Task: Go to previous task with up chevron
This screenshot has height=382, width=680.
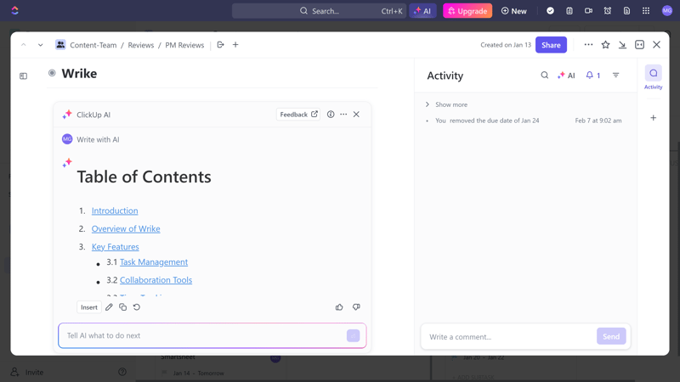Action: (x=24, y=45)
